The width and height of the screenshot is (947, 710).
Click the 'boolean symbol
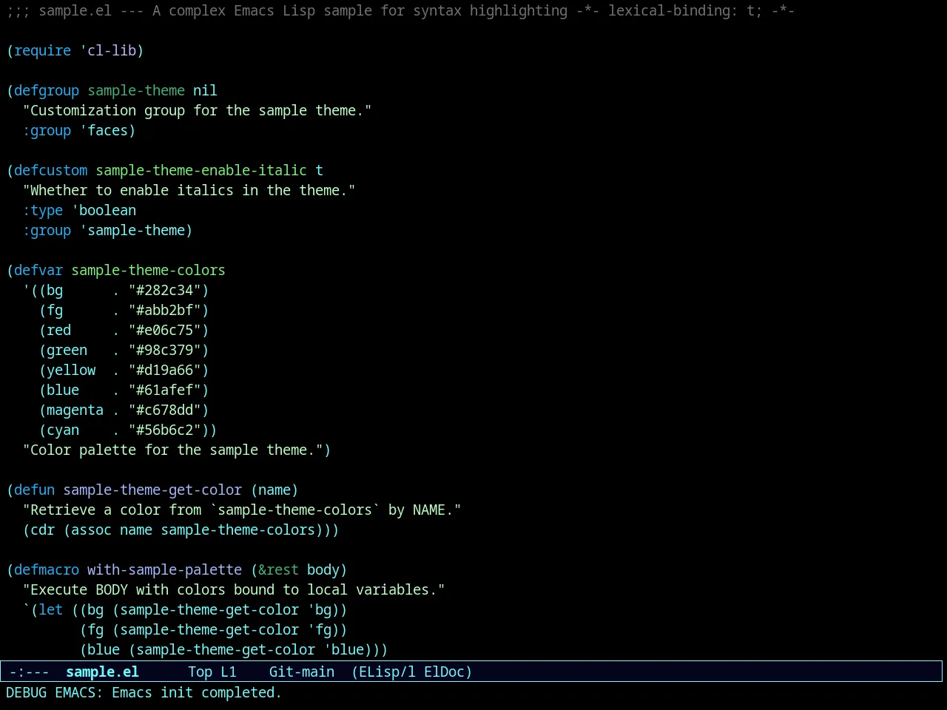coord(104,210)
